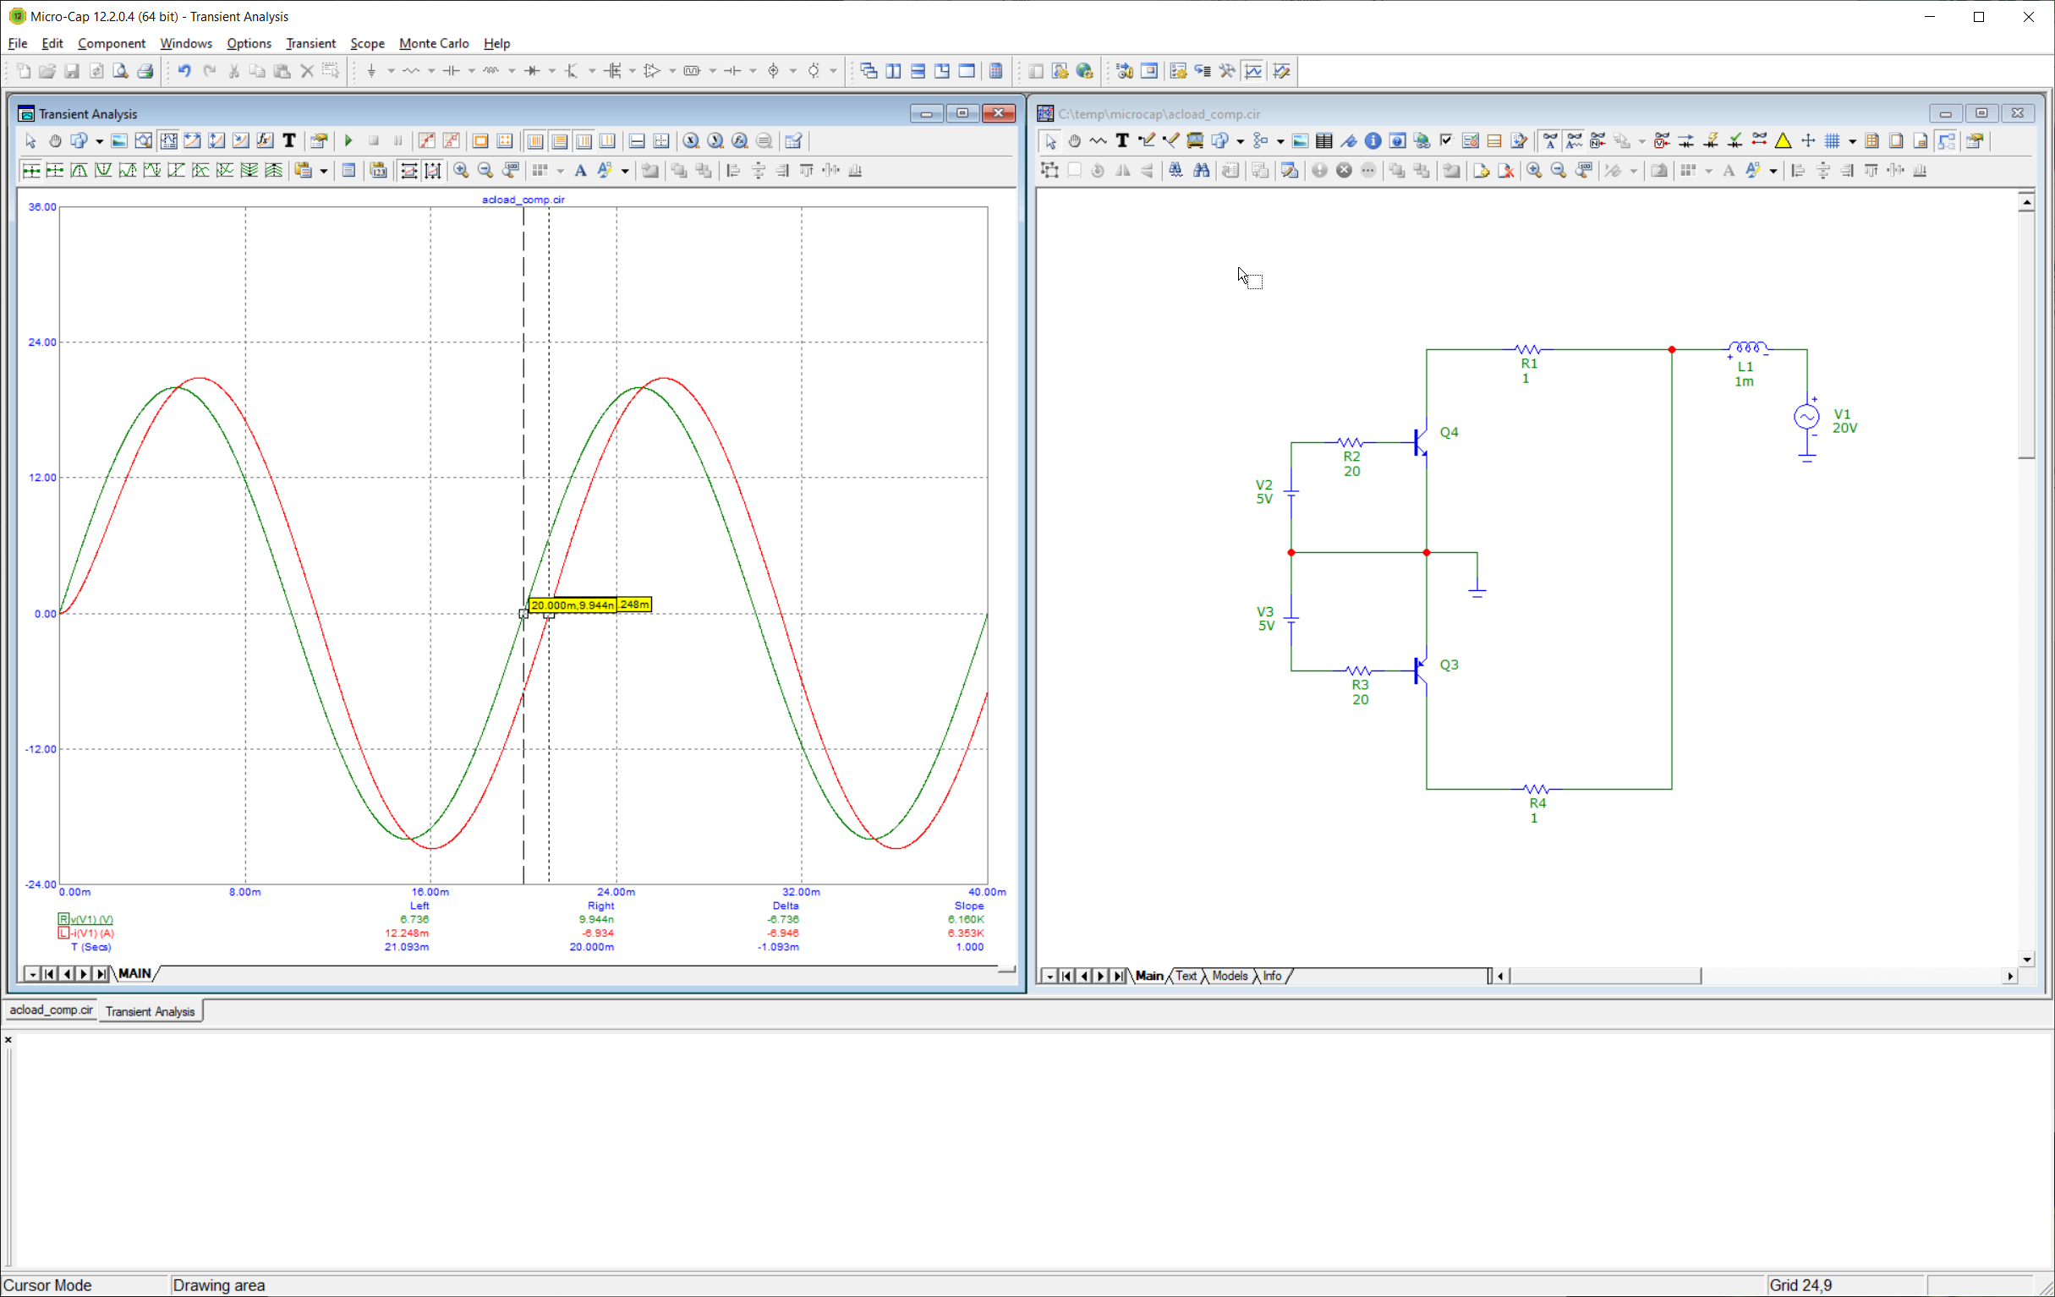Expand the resistor component dropdown in the main toolbar
Viewport: 2055px width, 1297px height.
(431, 71)
